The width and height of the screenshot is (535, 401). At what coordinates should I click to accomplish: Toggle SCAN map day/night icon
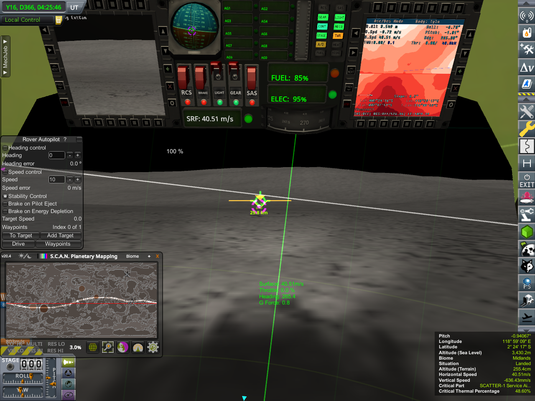pos(25,256)
